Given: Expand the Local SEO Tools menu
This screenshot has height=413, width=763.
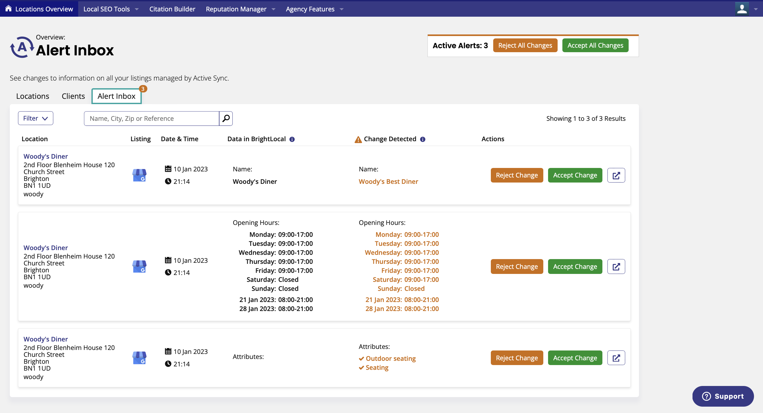Looking at the screenshot, I should (x=111, y=9).
